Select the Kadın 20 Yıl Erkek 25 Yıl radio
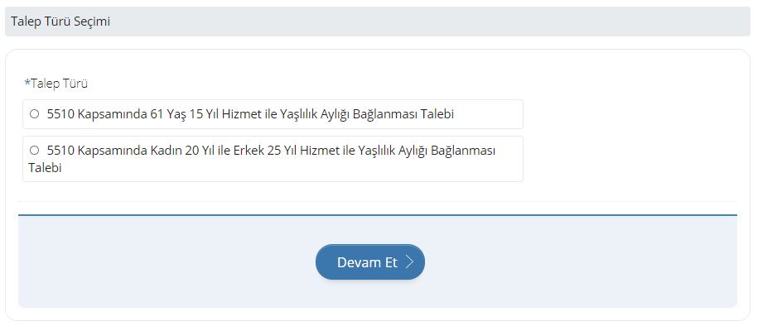This screenshot has width=758, height=331. (34, 151)
